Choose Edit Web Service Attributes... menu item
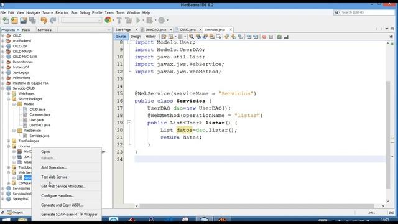398x224 pixels. pyautogui.click(x=63, y=187)
